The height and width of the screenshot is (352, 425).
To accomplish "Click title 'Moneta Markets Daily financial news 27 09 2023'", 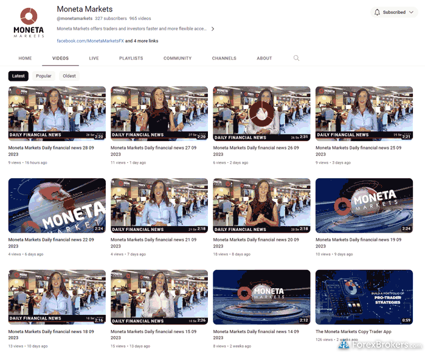I will (x=154, y=151).
